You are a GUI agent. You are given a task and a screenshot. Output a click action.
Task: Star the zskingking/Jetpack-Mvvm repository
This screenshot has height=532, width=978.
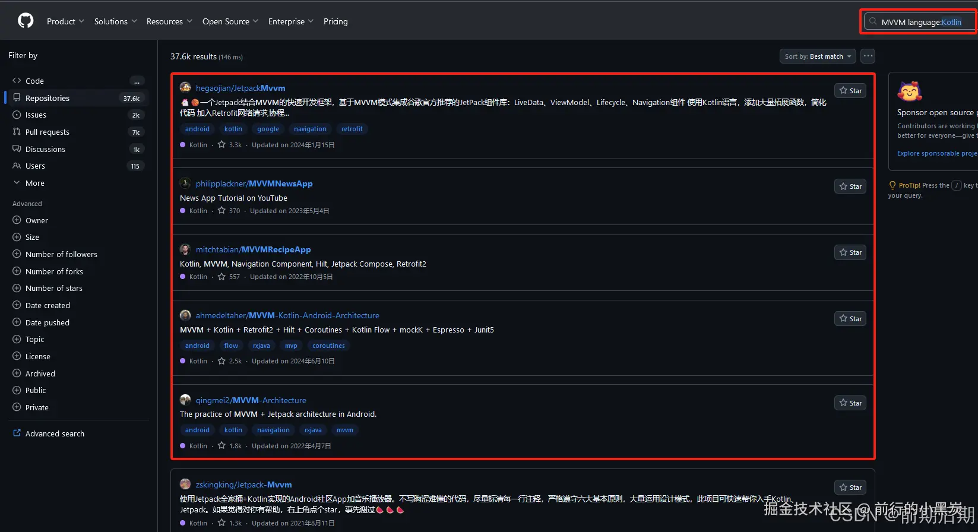click(x=850, y=487)
